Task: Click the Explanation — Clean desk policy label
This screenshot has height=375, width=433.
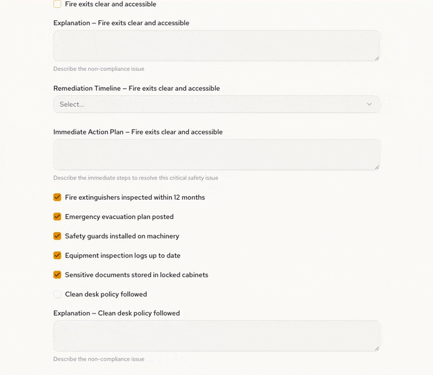Action: (x=117, y=313)
